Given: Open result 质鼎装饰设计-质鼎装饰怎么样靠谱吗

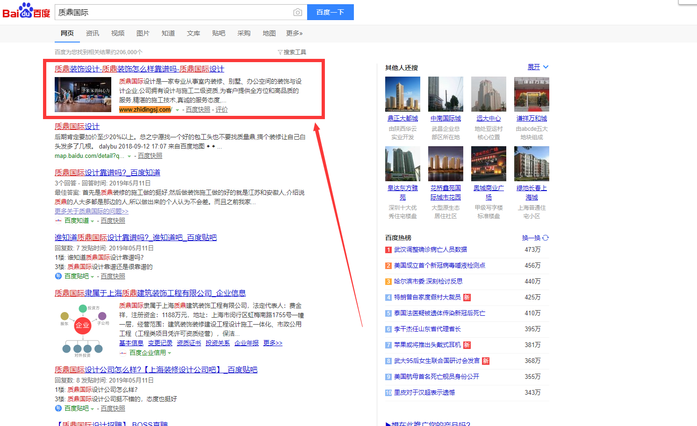Looking at the screenshot, I should tap(139, 69).
